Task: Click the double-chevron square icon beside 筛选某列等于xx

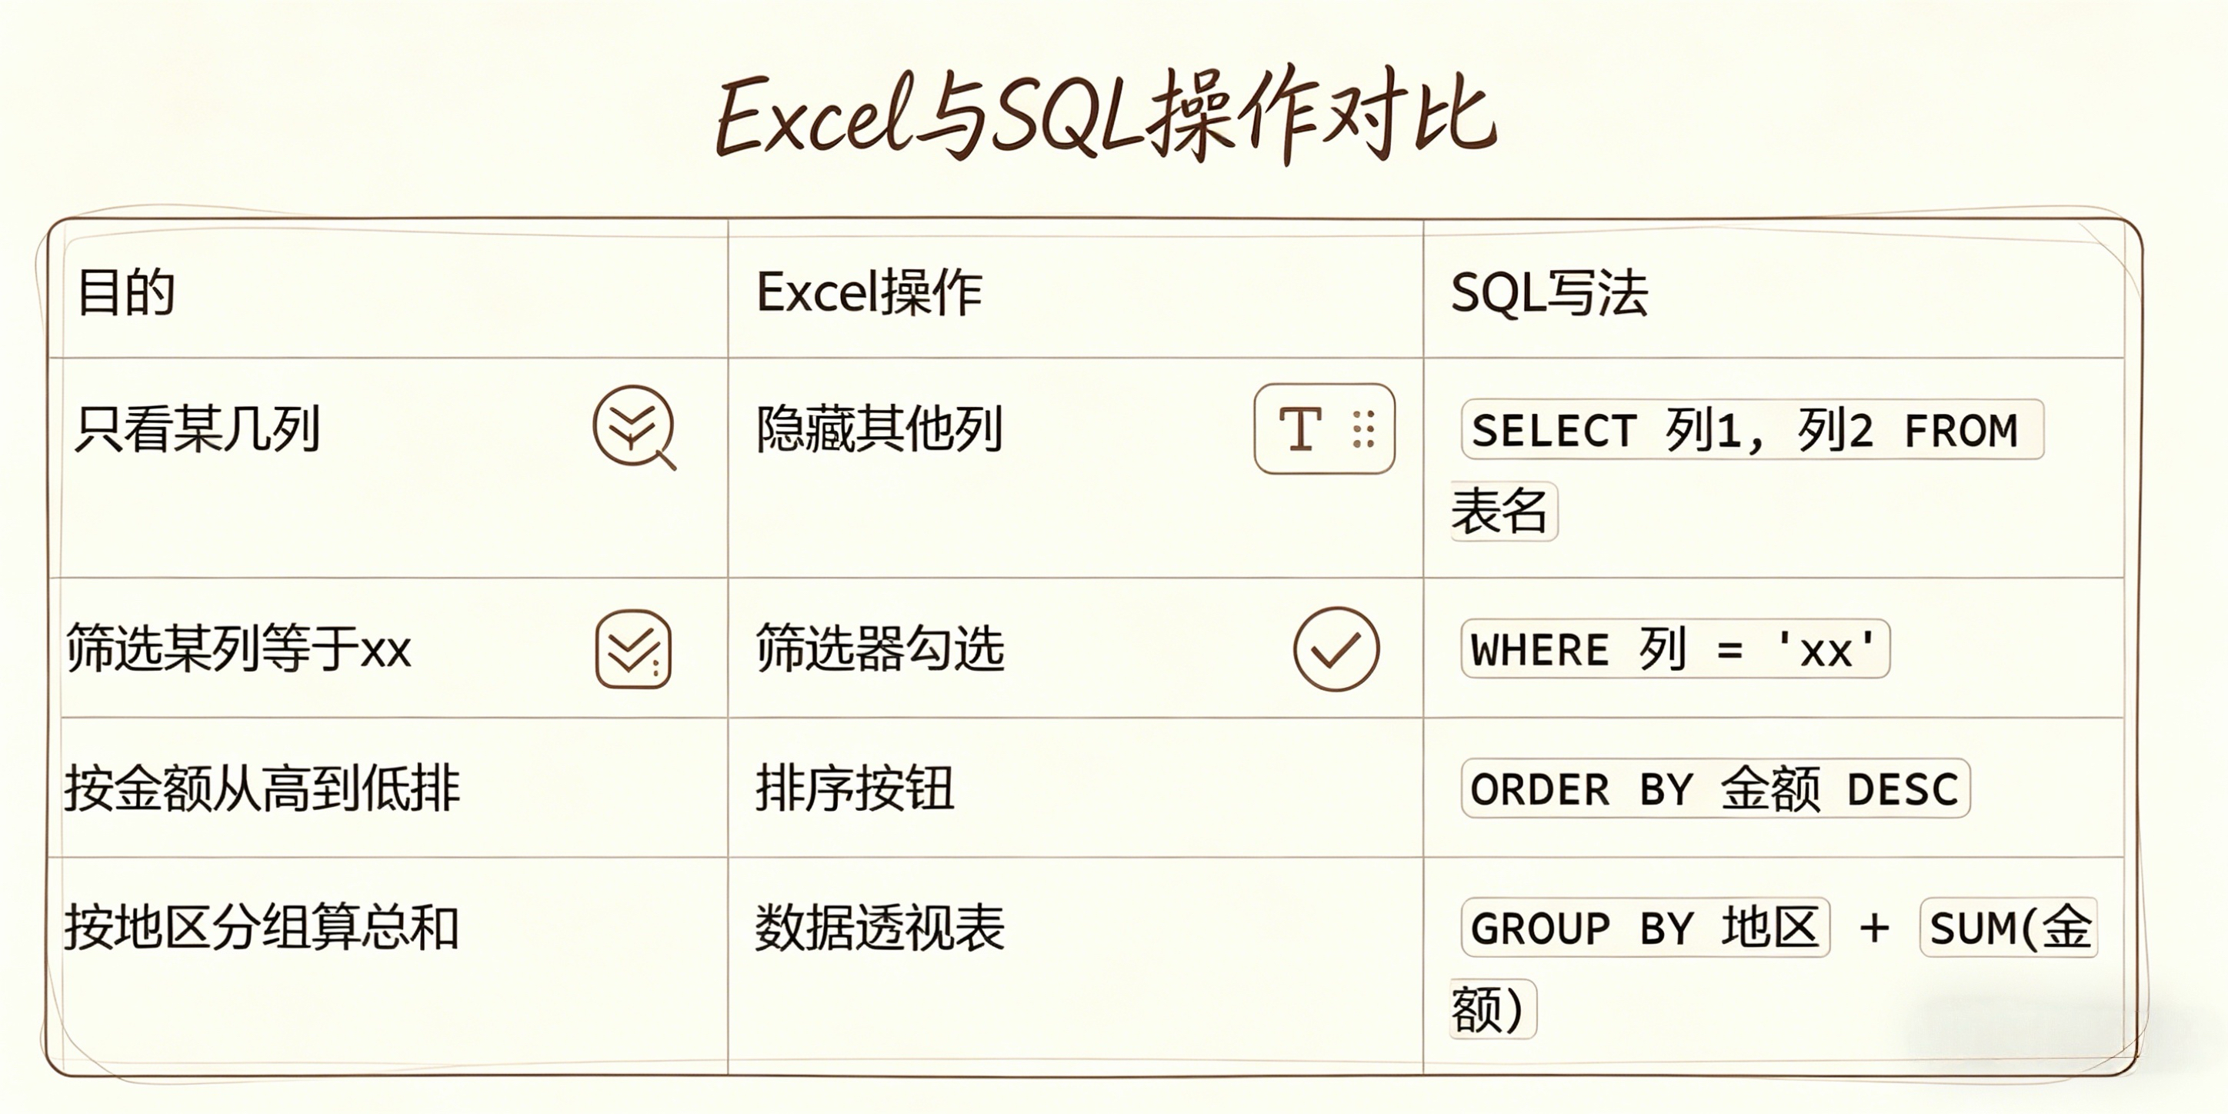Action: [633, 649]
